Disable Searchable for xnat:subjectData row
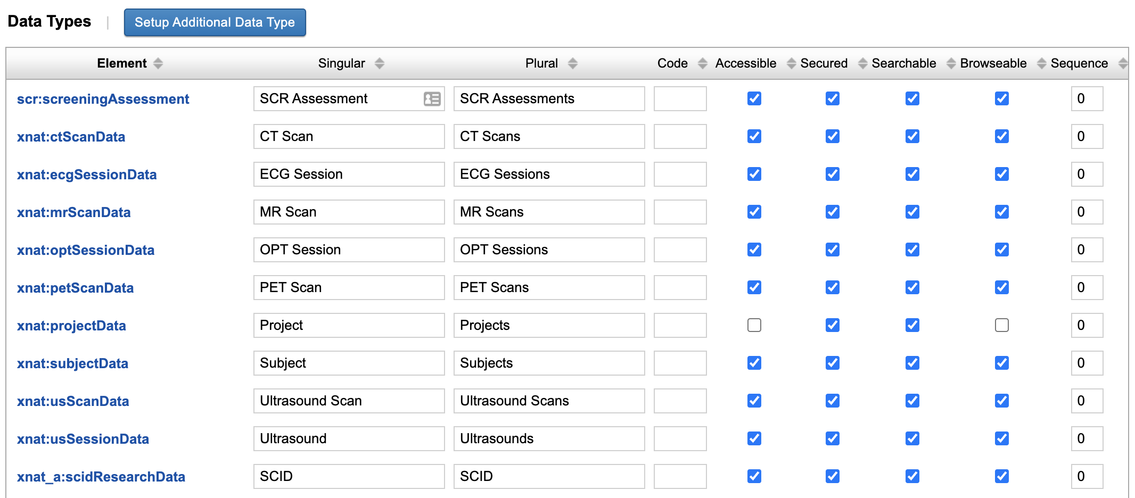 [x=912, y=363]
